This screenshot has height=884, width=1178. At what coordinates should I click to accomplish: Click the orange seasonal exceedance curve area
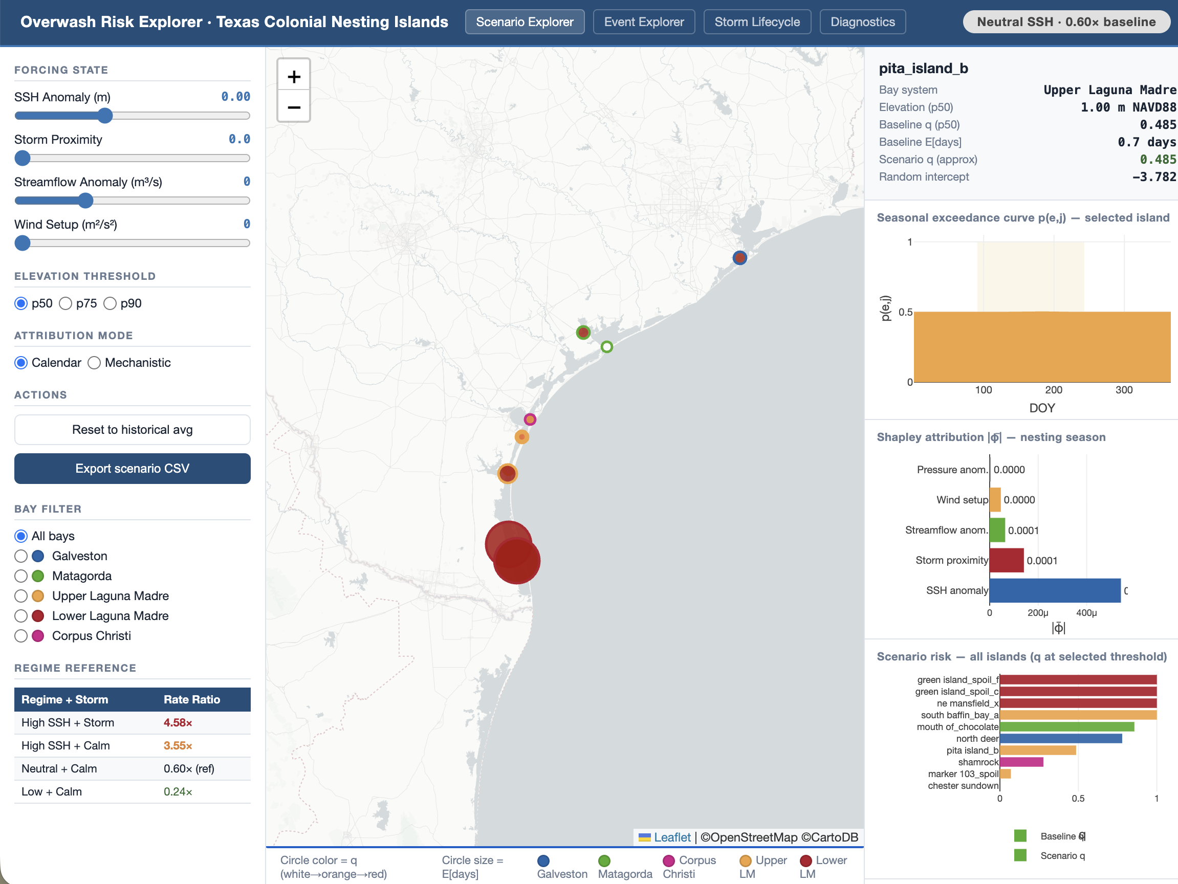(1042, 347)
